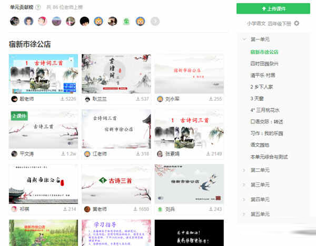This screenshot has width=316, height=246.
Task: Open the 学习指导 courseware thumbnail
Action: [116, 233]
